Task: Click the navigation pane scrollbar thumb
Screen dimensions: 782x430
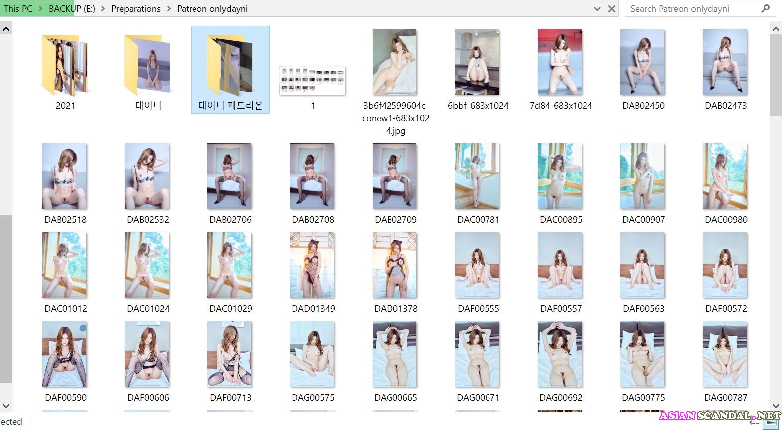Action: [6, 299]
